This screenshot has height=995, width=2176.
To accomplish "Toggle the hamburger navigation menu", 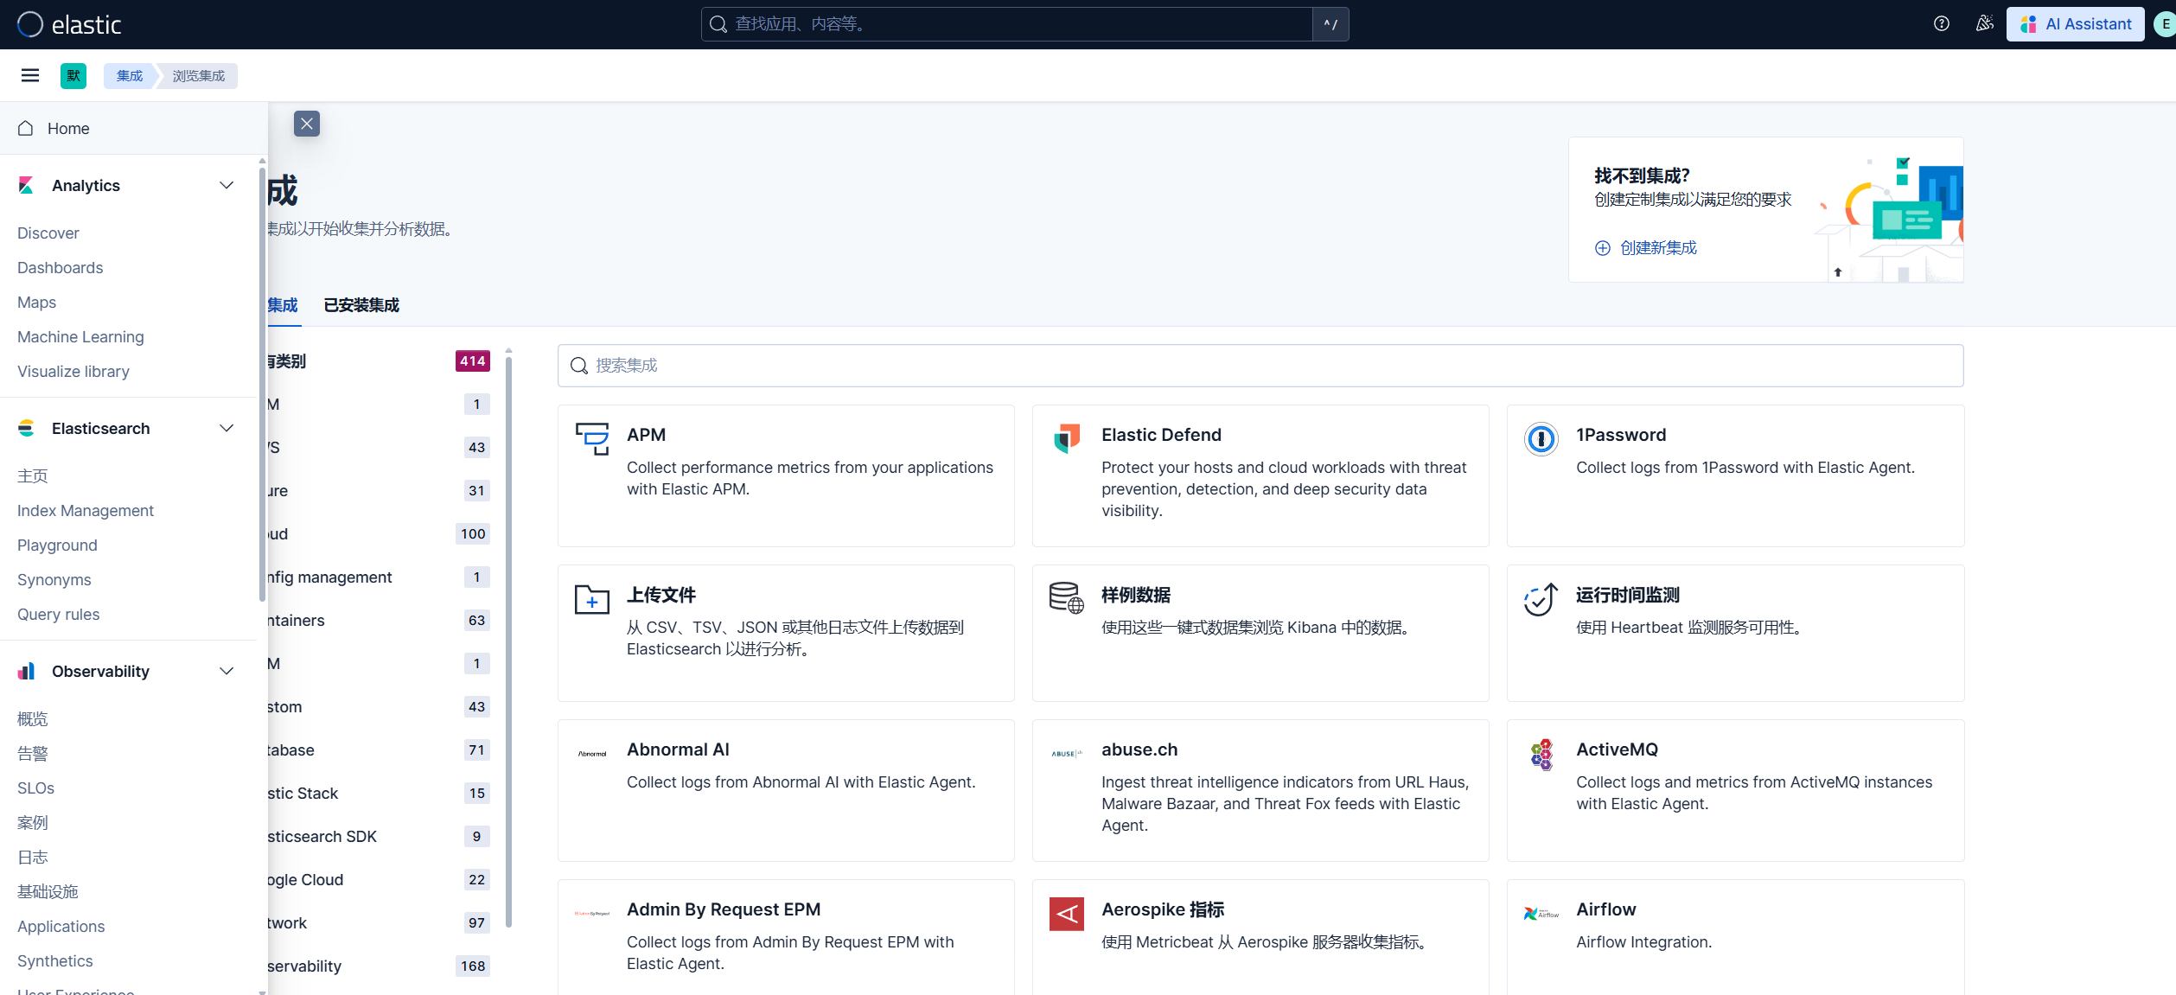I will [30, 75].
